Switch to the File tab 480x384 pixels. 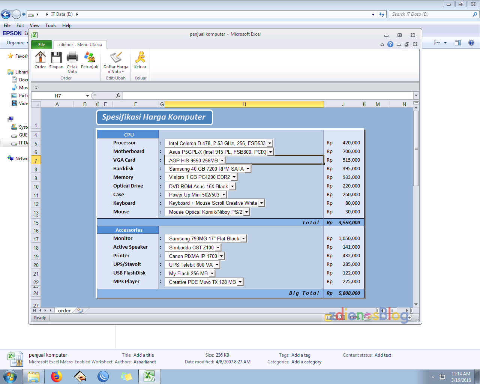coord(42,44)
